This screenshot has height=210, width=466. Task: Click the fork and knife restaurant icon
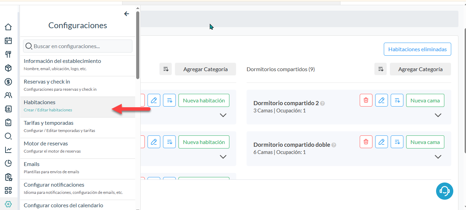click(x=8, y=54)
